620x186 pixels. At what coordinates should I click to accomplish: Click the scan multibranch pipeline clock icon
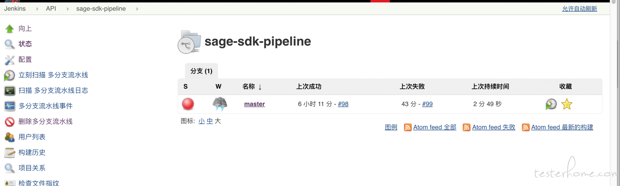click(x=9, y=75)
